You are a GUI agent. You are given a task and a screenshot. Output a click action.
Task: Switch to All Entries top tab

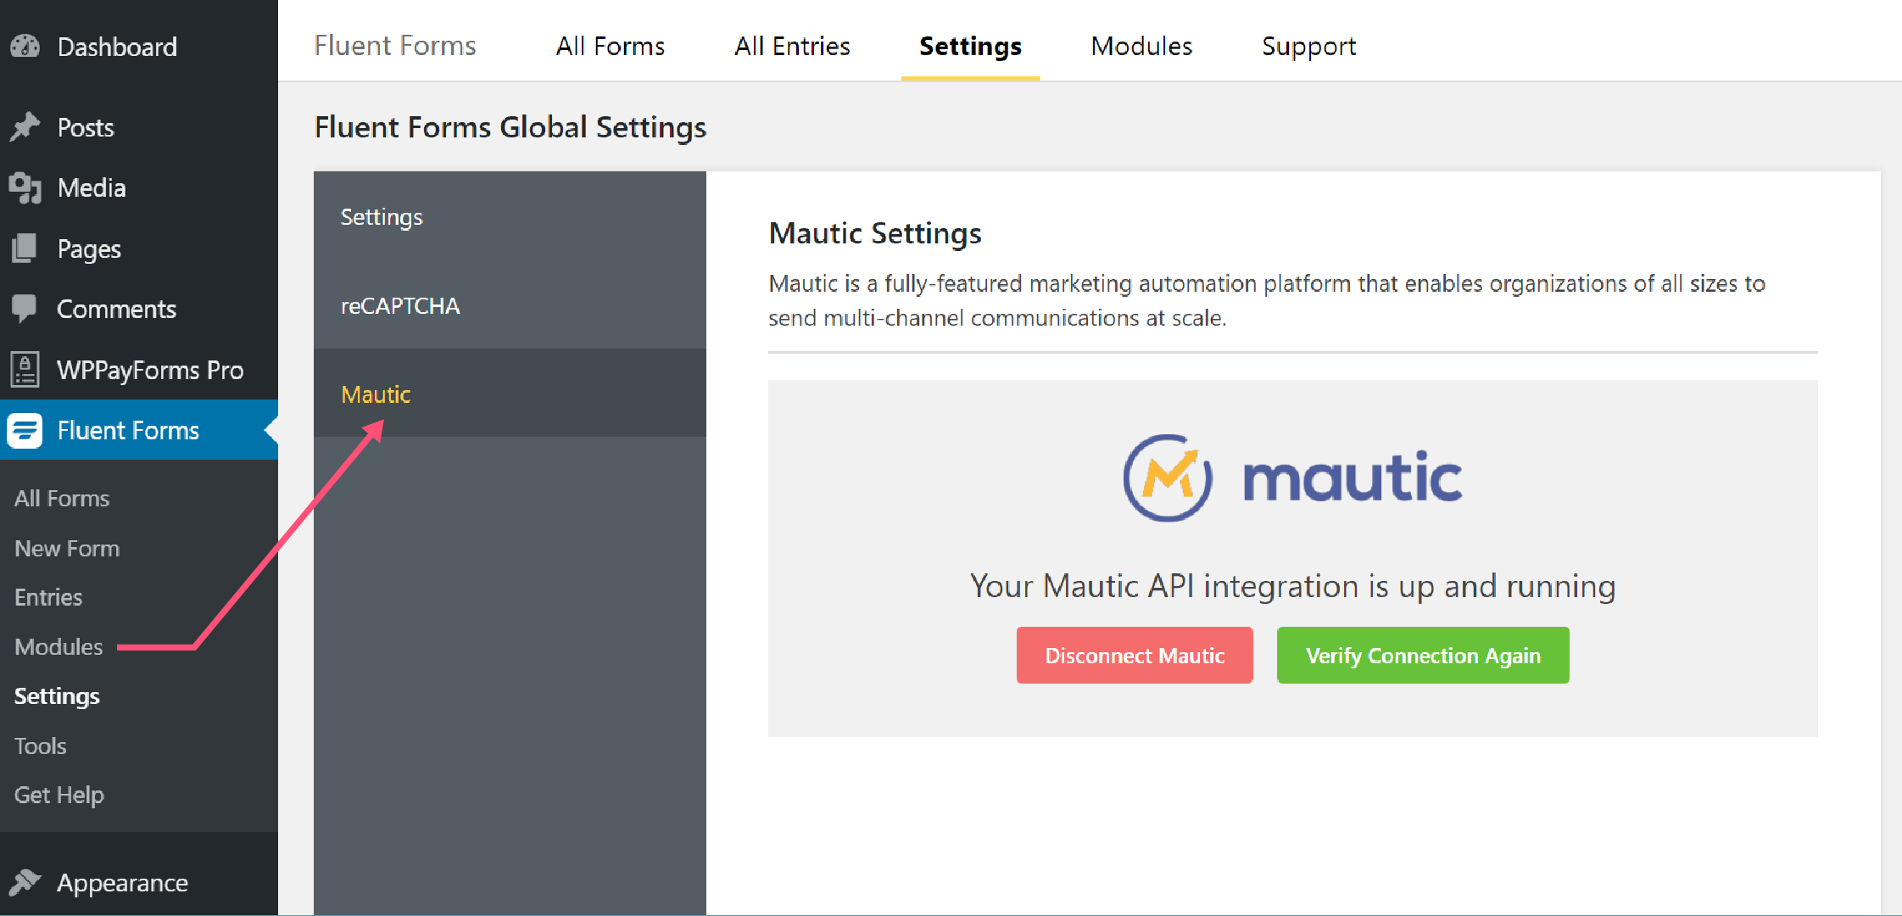(792, 46)
